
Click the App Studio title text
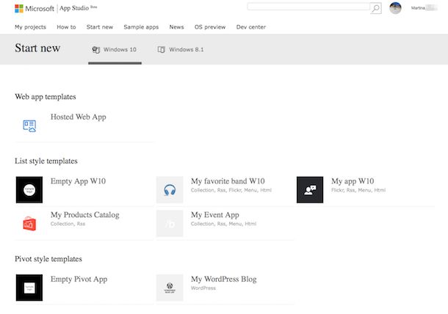click(74, 8)
